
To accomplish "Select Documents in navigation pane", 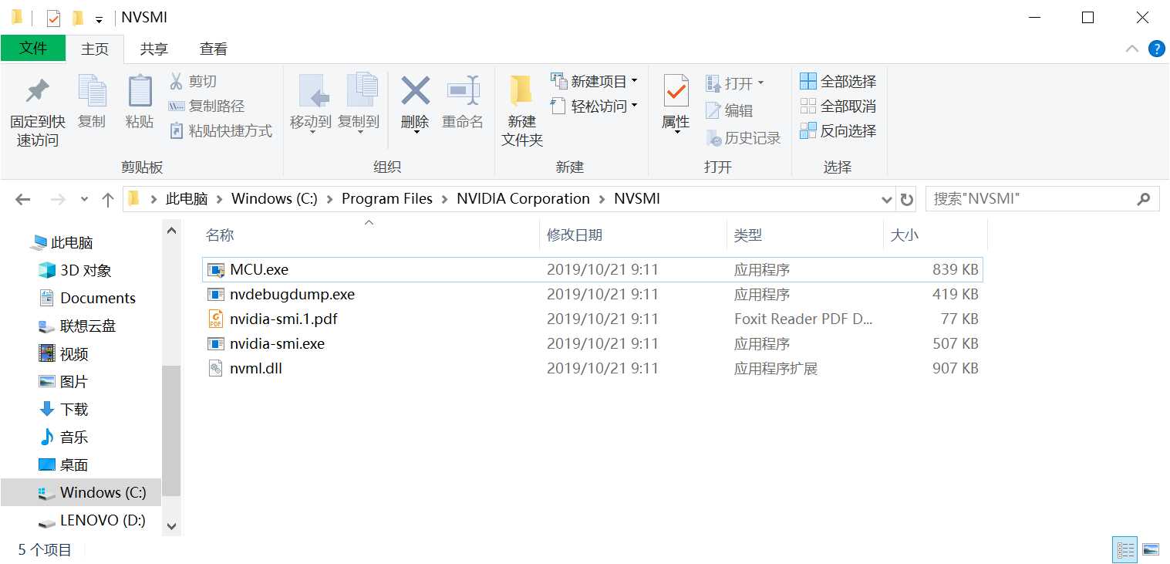I will click(87, 299).
